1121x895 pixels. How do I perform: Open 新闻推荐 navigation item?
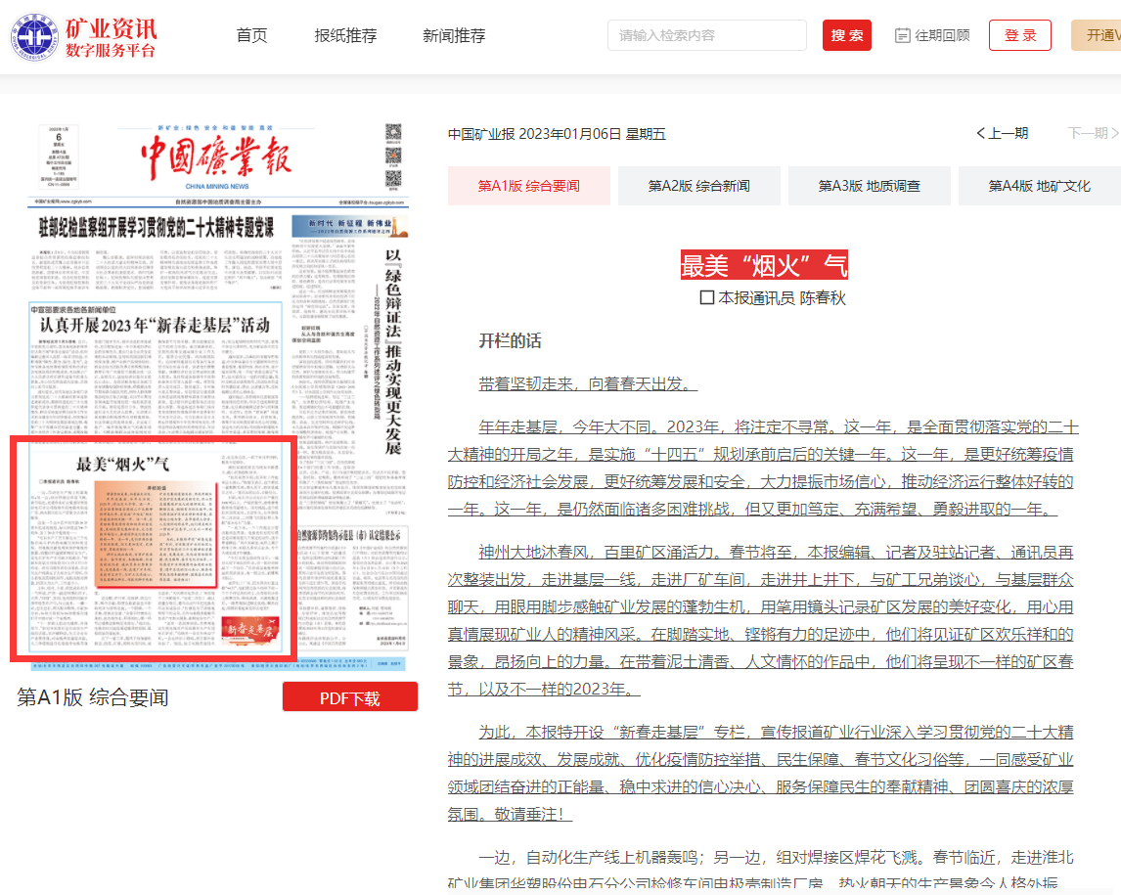click(454, 35)
